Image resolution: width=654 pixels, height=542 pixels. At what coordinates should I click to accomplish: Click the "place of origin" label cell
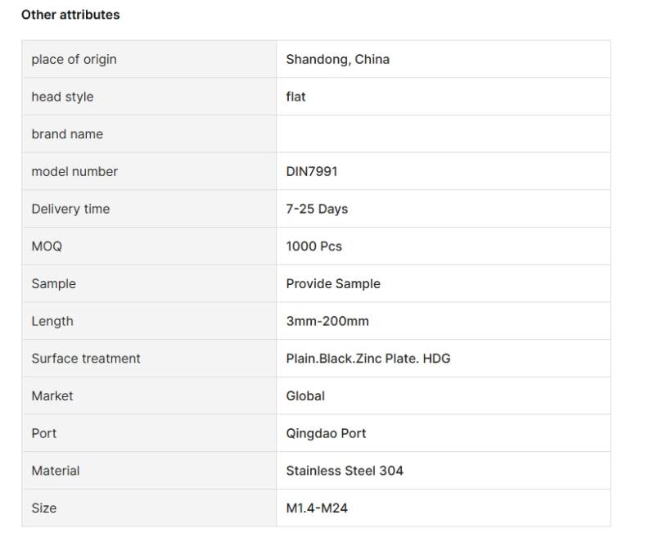[x=74, y=59]
